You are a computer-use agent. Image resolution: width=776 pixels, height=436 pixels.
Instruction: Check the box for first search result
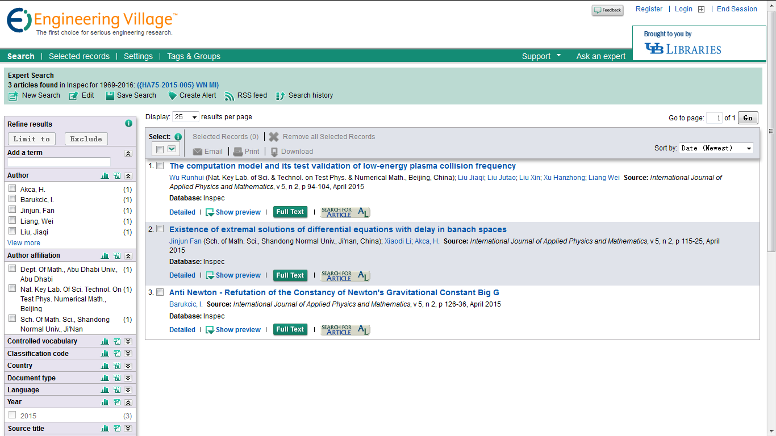160,166
